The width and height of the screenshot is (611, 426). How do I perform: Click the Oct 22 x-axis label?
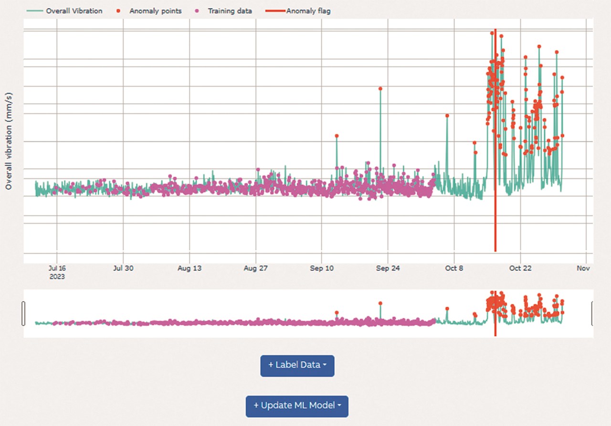click(520, 268)
